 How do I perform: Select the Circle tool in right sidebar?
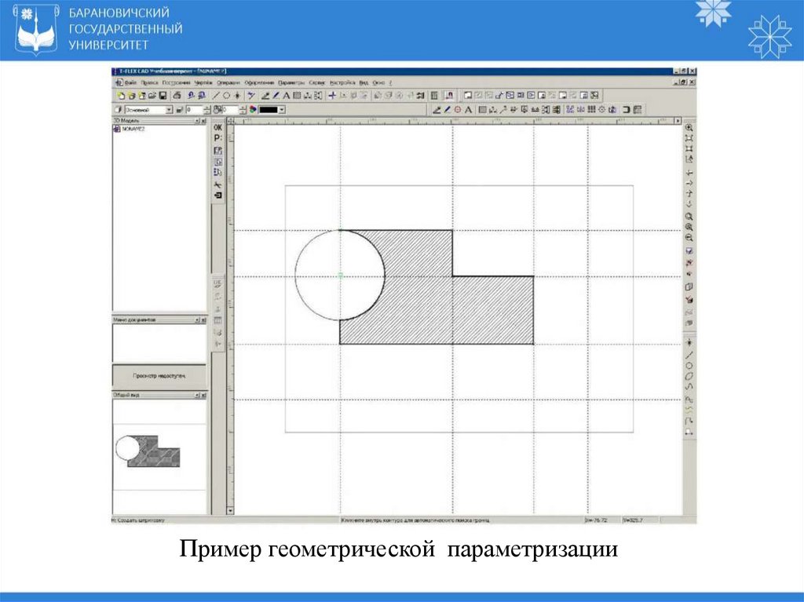[x=689, y=366]
